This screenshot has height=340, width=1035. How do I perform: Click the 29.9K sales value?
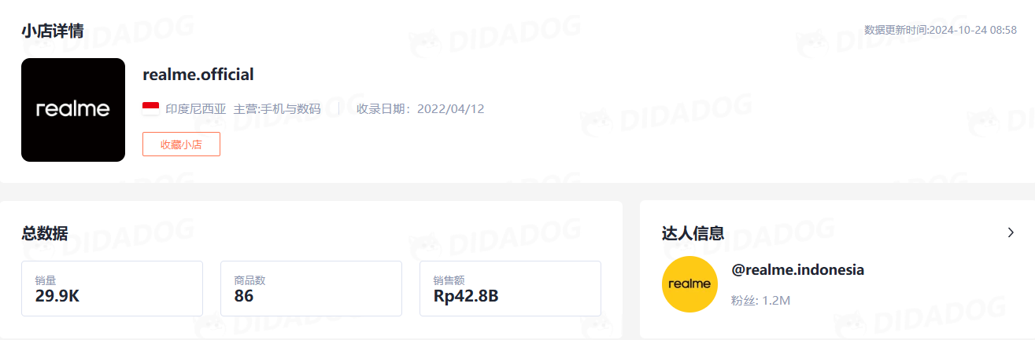[x=57, y=297]
